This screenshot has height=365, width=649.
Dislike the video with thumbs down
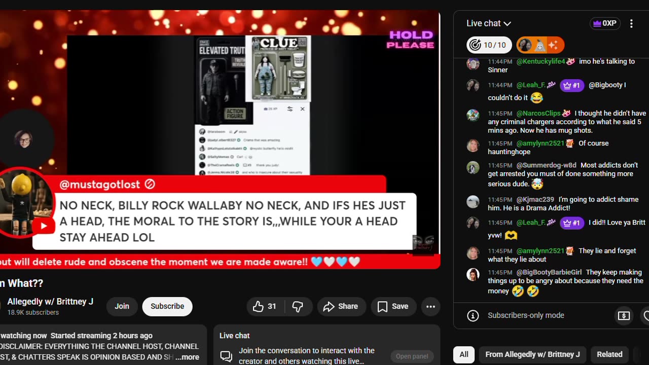click(x=298, y=306)
